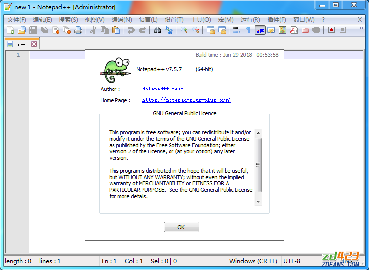Show all characters pilcrow icon
Screen dimensions: 369x270
(248, 30)
